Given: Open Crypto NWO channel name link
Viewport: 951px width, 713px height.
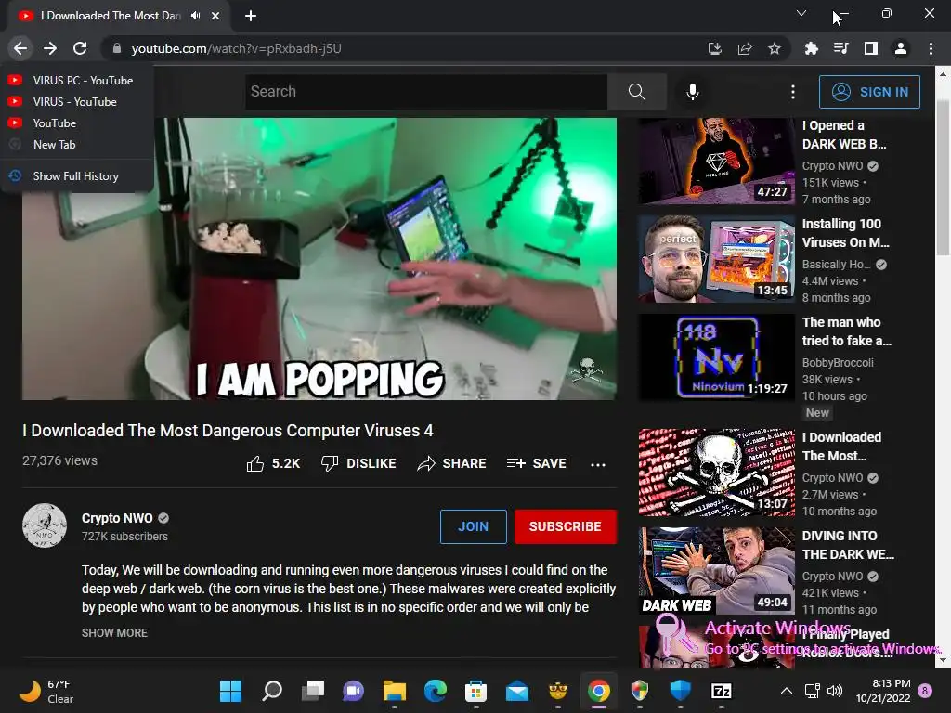Looking at the screenshot, I should click(x=117, y=518).
